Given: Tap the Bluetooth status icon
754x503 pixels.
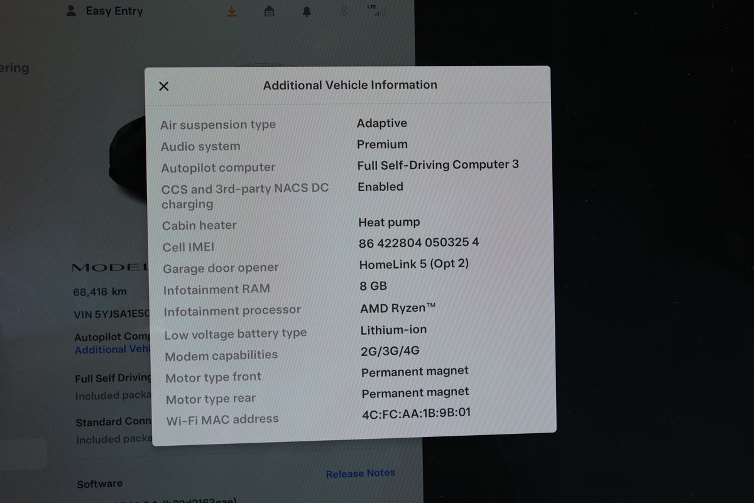Looking at the screenshot, I should tap(343, 11).
